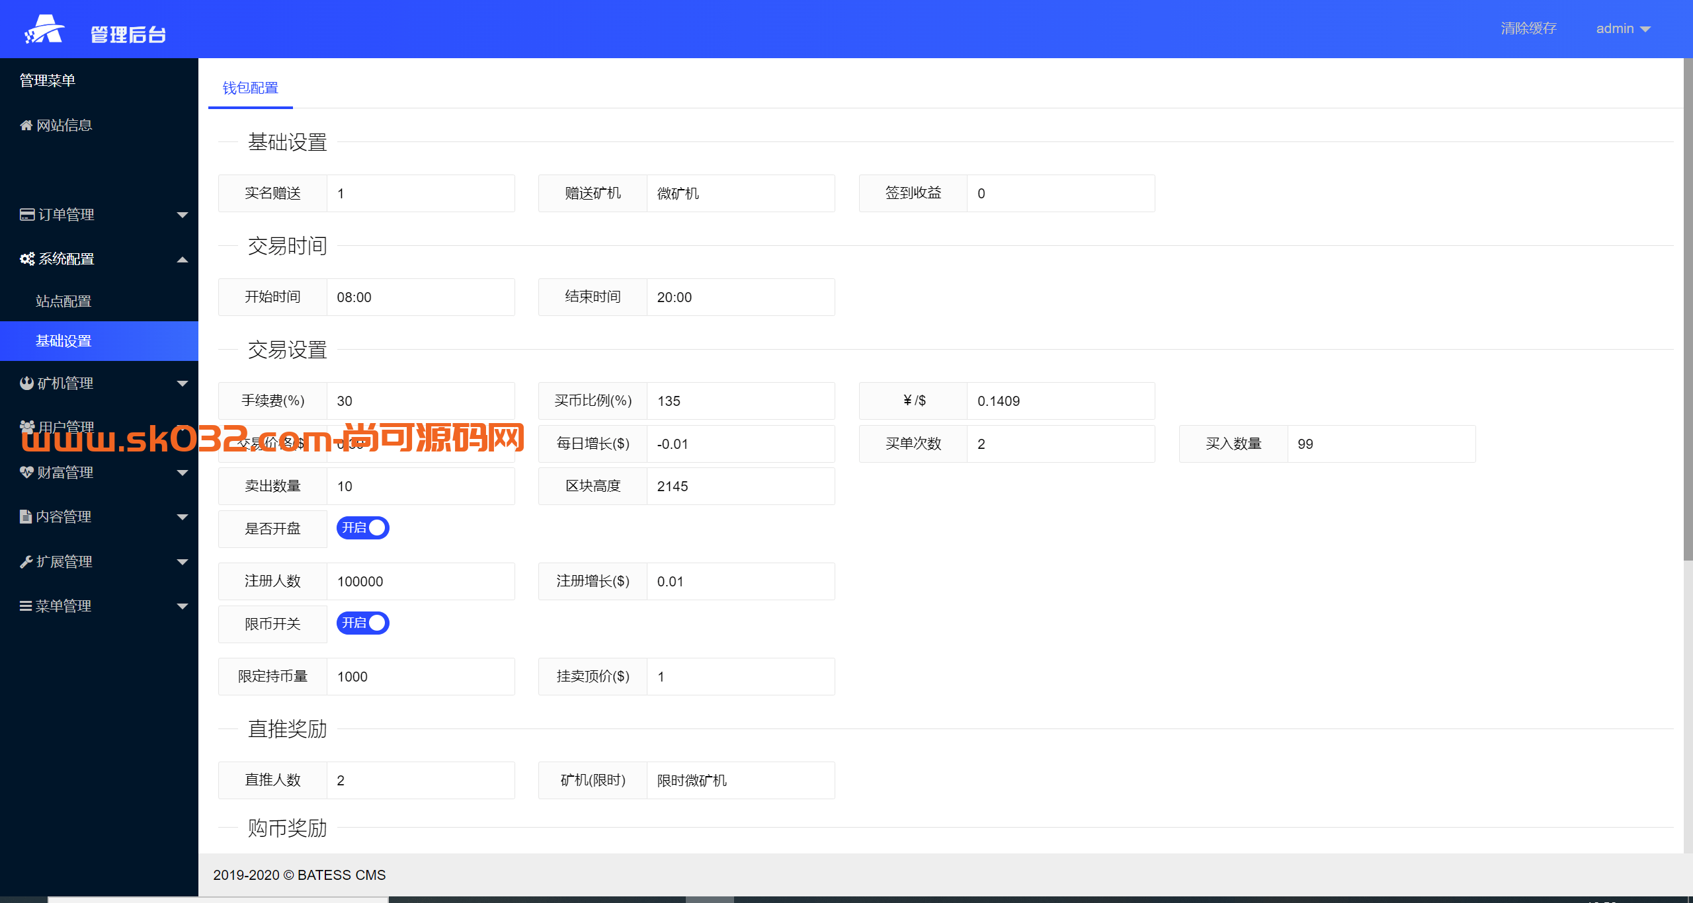Expand the 财富管理 menu arrow
1693x903 pixels.
pyautogui.click(x=183, y=473)
